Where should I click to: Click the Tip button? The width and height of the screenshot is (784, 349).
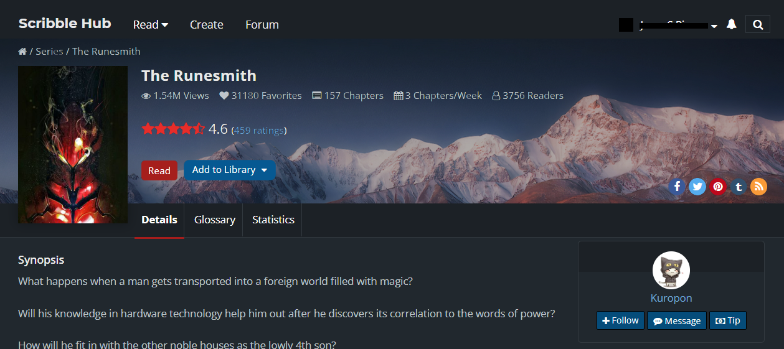click(727, 320)
